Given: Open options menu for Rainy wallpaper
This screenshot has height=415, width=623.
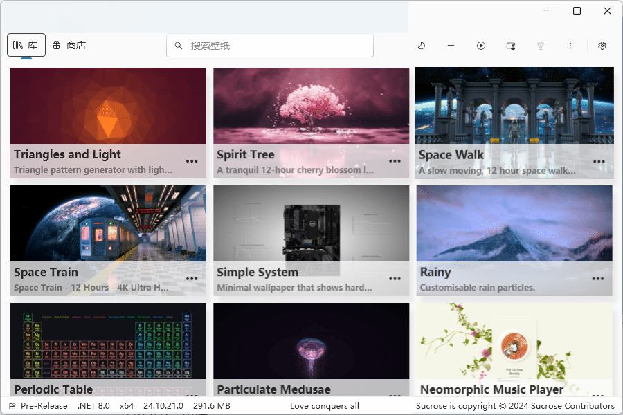Looking at the screenshot, I should pos(598,279).
